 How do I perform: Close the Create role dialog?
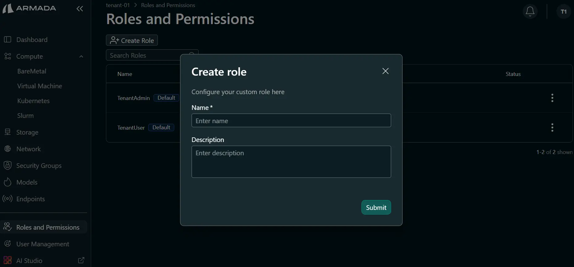[385, 71]
